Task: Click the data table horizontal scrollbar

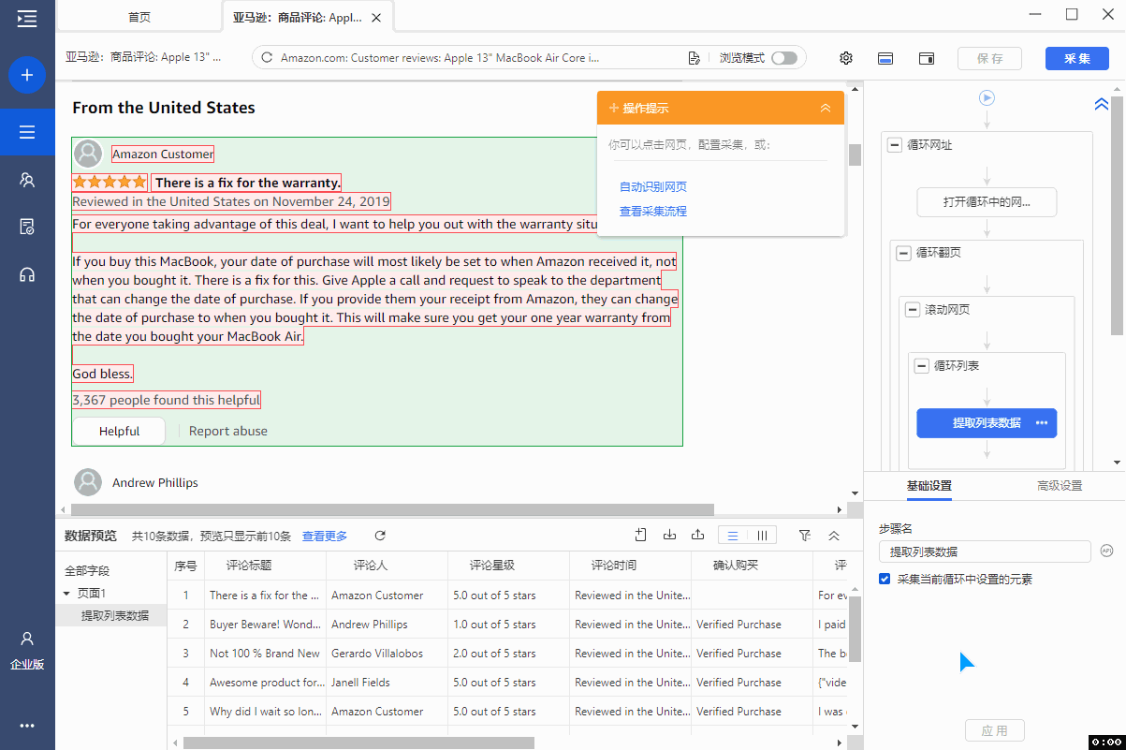Action: click(358, 743)
